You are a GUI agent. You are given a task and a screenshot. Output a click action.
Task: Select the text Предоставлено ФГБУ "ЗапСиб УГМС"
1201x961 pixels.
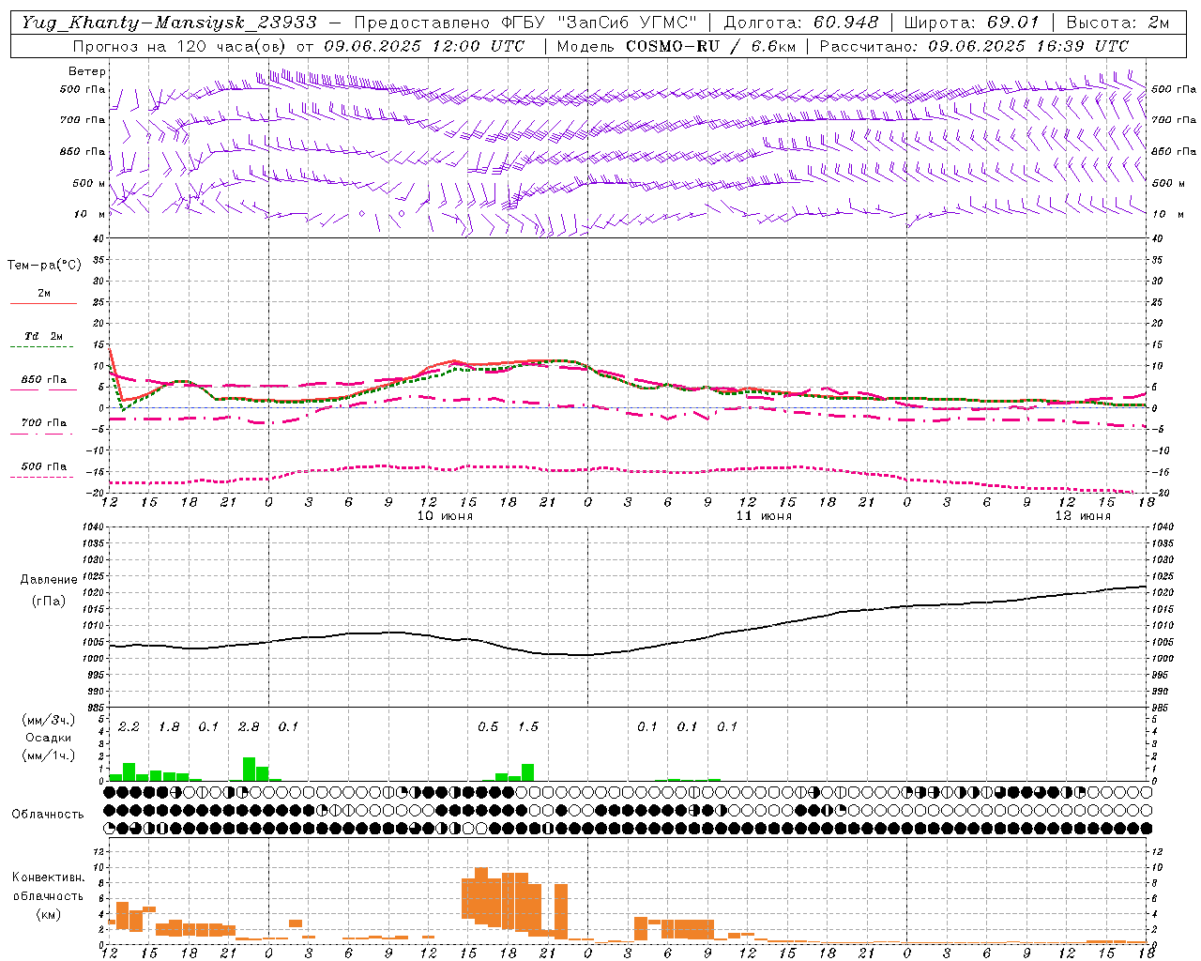[x=525, y=23]
